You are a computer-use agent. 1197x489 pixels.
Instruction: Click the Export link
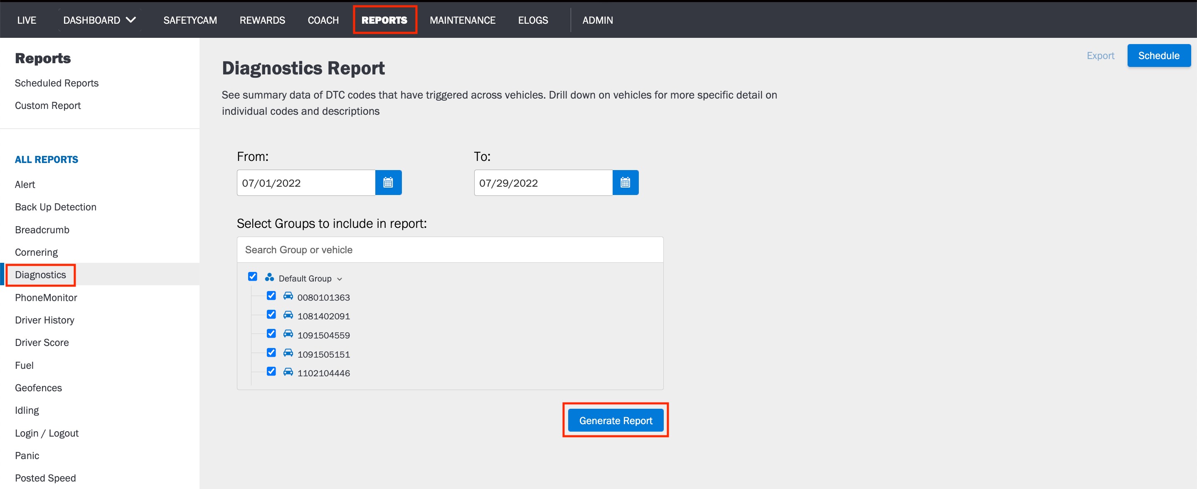(x=1100, y=56)
